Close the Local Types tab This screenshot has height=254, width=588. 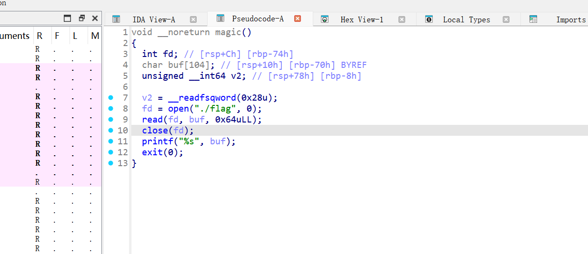point(506,19)
